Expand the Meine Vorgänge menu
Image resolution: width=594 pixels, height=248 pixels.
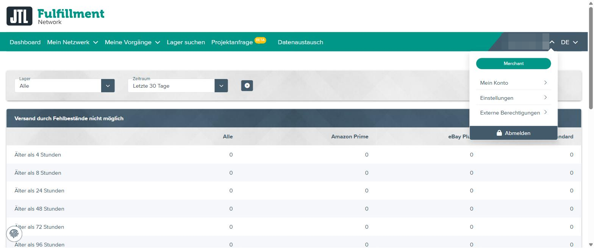pyautogui.click(x=132, y=42)
